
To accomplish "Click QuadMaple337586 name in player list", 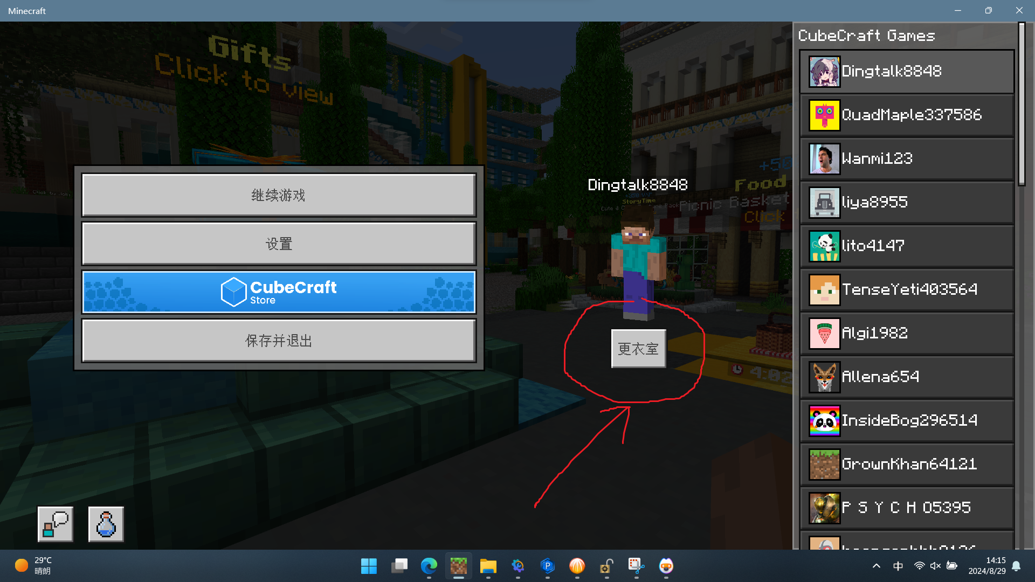I will 912,115.
